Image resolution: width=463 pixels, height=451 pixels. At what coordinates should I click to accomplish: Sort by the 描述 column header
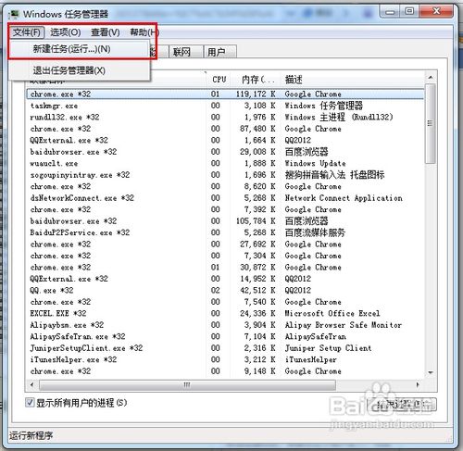353,80
